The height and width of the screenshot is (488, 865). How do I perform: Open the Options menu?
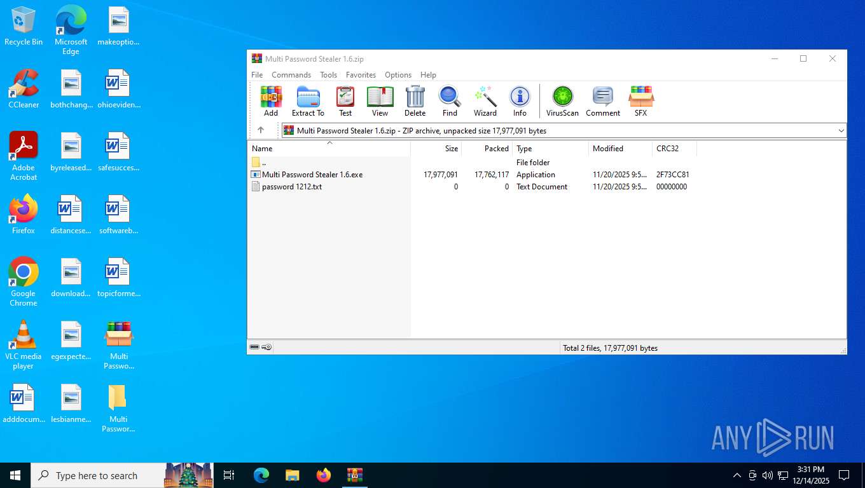[x=398, y=75]
